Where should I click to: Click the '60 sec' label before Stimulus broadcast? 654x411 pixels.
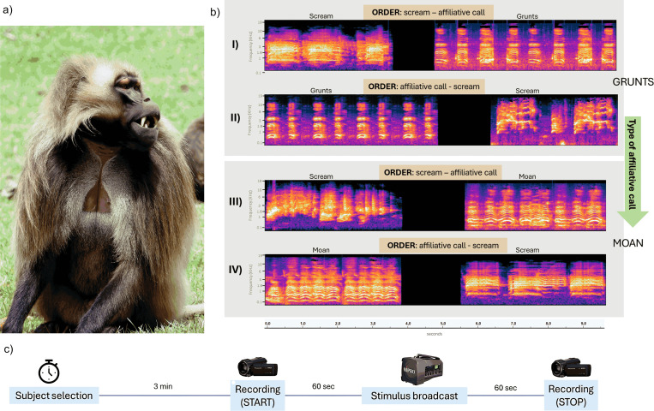pyautogui.click(x=323, y=386)
